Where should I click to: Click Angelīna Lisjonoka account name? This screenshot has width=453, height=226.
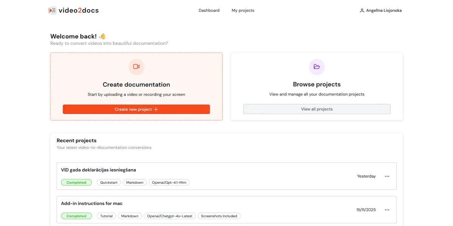coord(383,10)
